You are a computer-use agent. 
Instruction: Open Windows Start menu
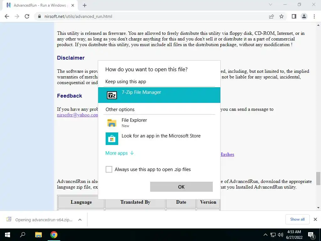point(8,235)
